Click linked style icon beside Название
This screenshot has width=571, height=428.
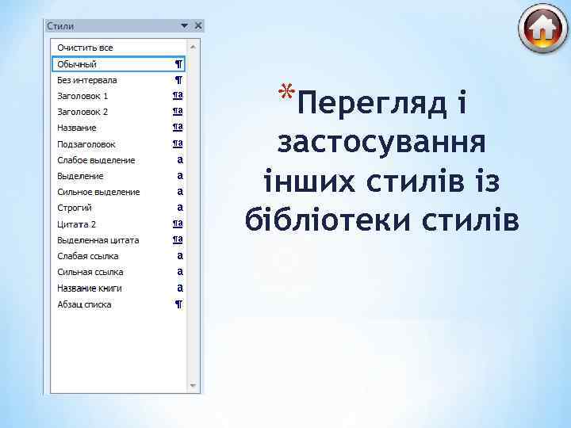pos(178,128)
